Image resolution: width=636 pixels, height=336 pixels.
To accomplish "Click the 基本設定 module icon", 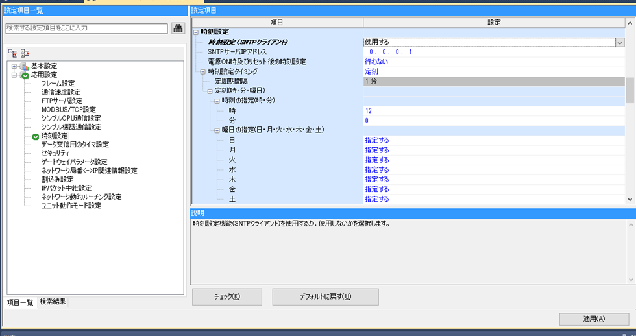I will tap(24, 66).
